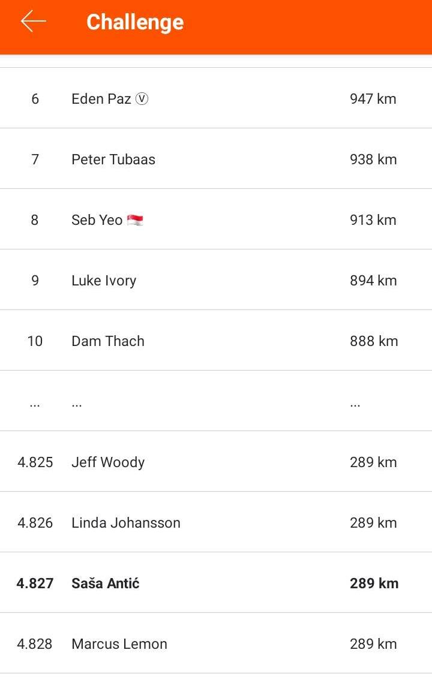
Task: Open Dam Thach's entry at rank 10
Action: (216, 340)
